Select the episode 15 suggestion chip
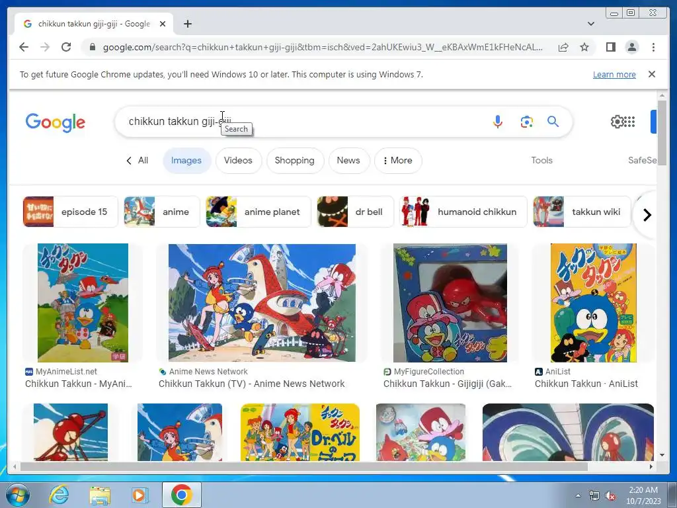The width and height of the screenshot is (677, 508). 70,212
